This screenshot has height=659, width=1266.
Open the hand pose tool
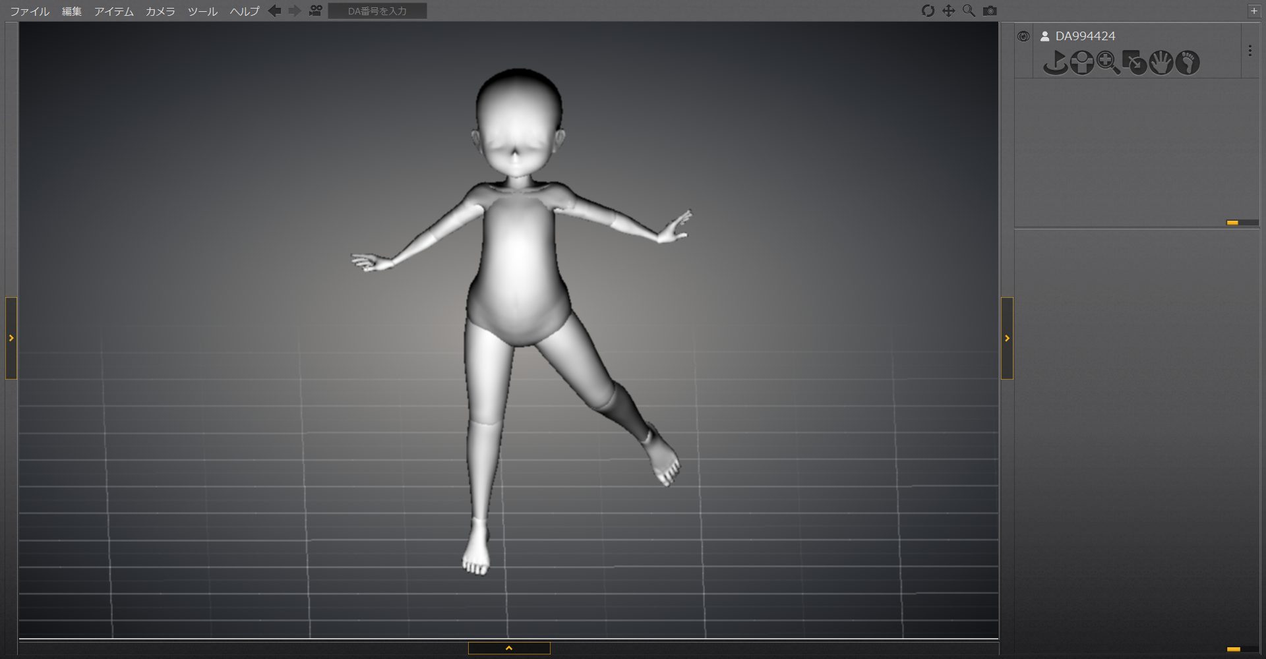pyautogui.click(x=1161, y=63)
